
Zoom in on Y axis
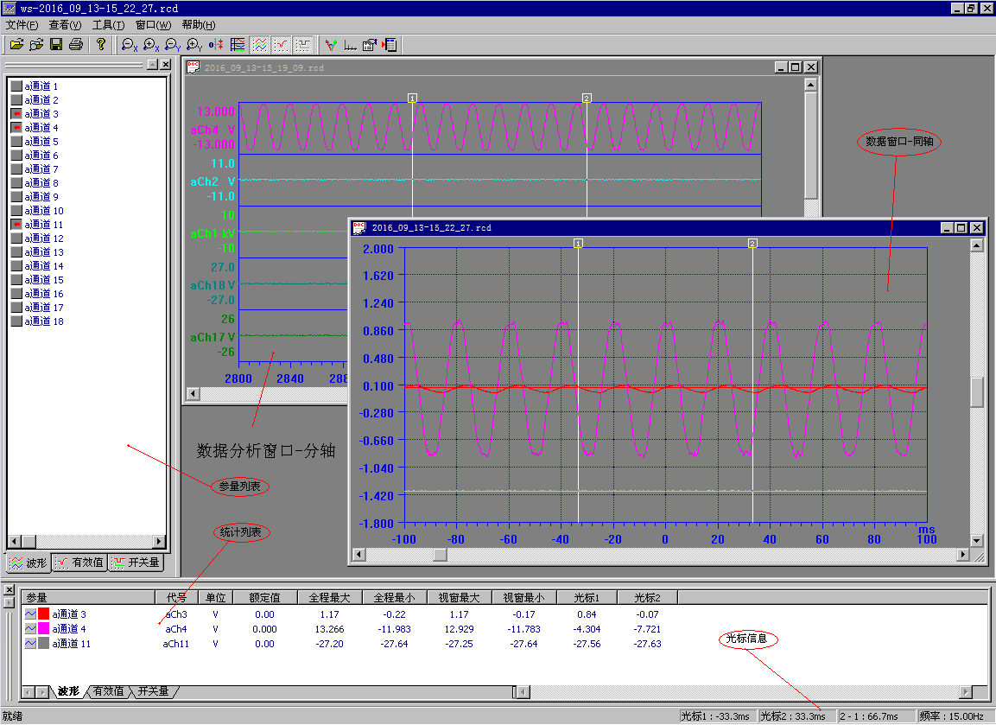pos(194,44)
